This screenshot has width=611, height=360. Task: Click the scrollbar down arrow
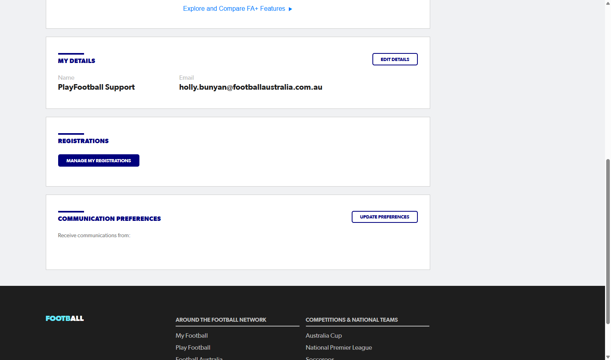[x=608, y=357]
